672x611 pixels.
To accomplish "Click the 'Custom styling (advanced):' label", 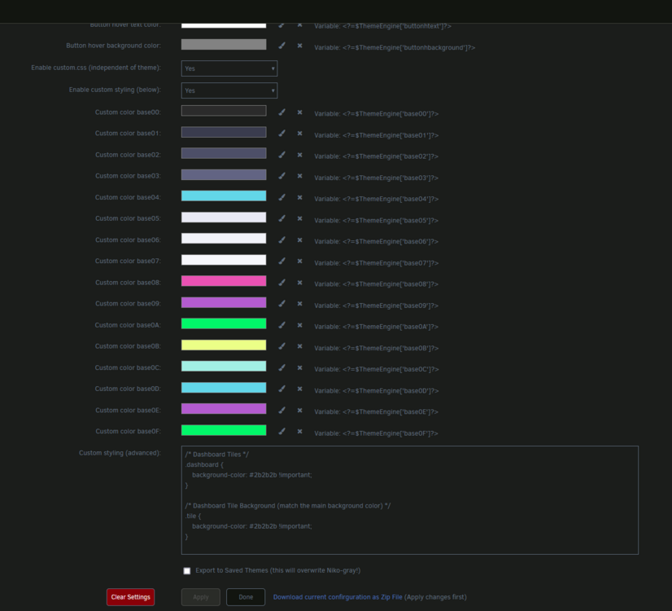I will point(120,453).
